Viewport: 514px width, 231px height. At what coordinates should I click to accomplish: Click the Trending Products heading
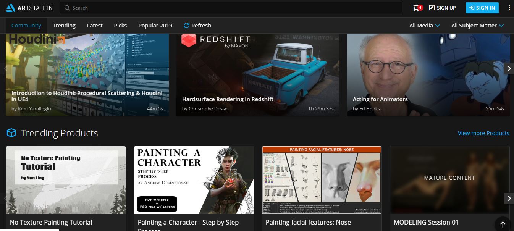point(59,133)
